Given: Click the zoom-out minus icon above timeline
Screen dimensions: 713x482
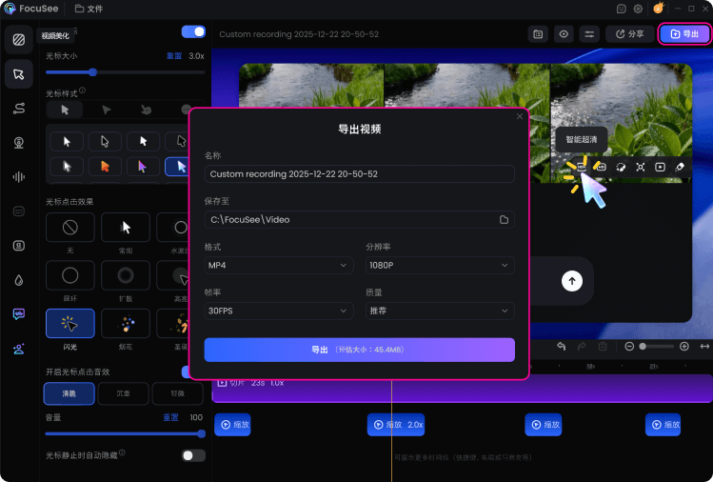Looking at the screenshot, I should pyautogui.click(x=629, y=347).
